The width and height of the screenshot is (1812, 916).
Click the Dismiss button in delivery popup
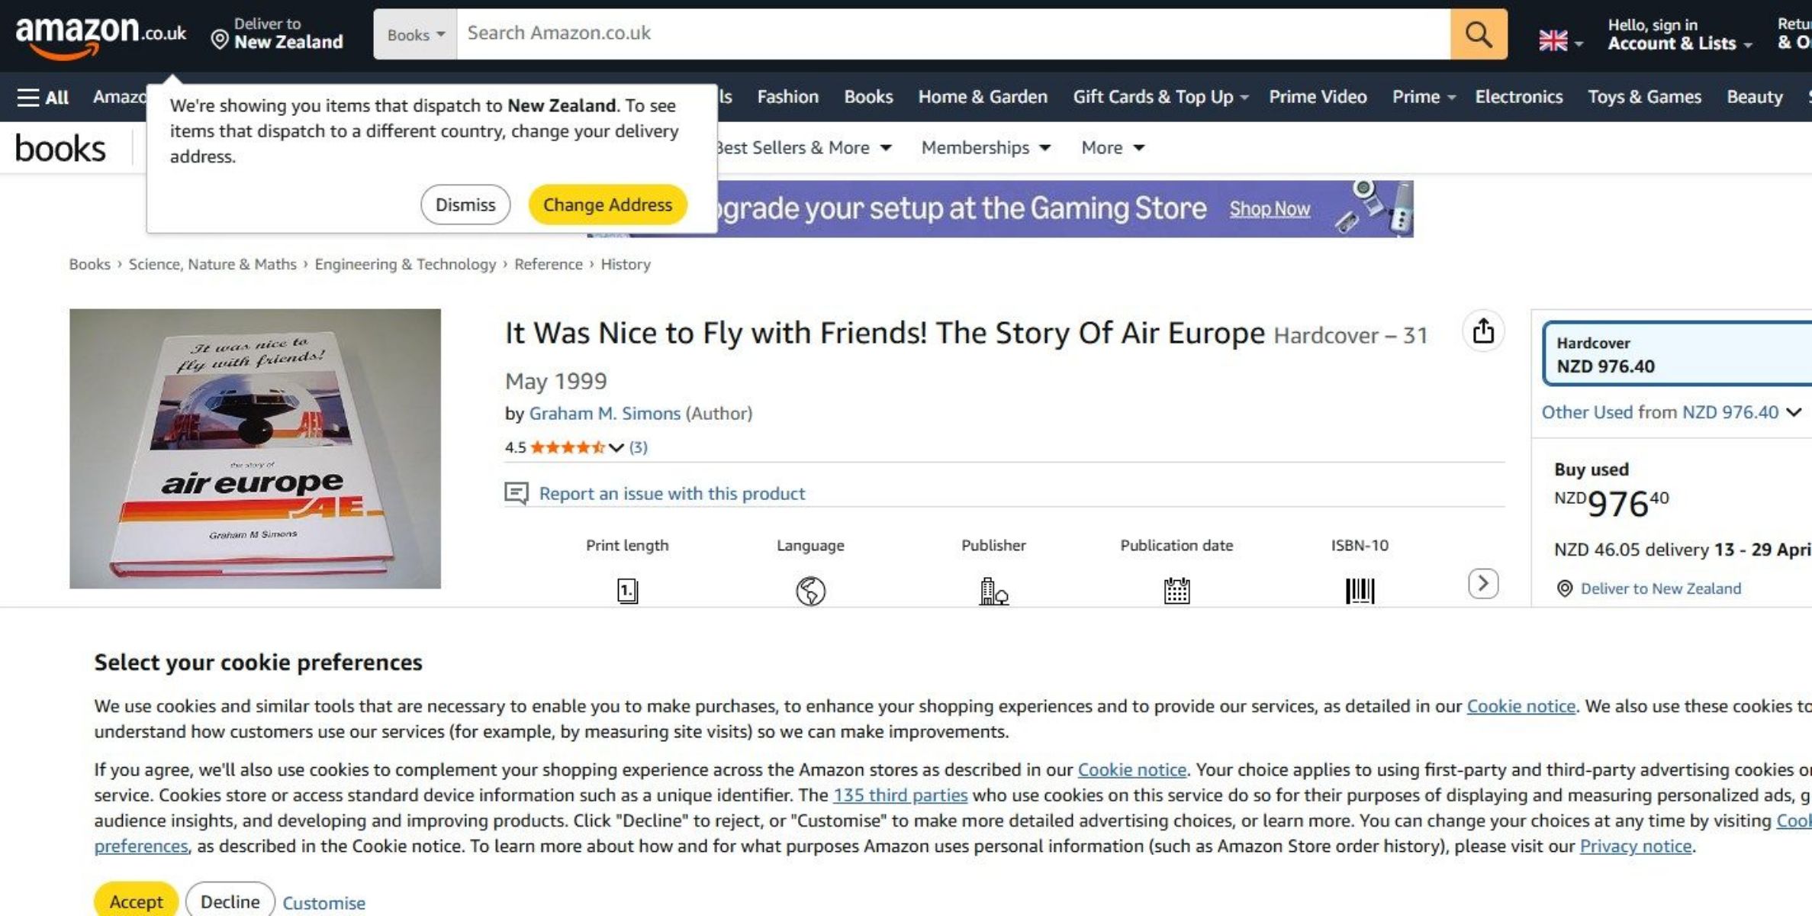click(465, 205)
